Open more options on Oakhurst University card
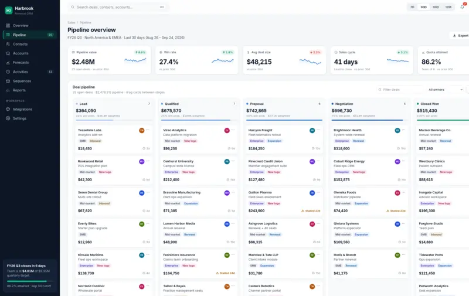Screen dimensions: 469x296 233,161
